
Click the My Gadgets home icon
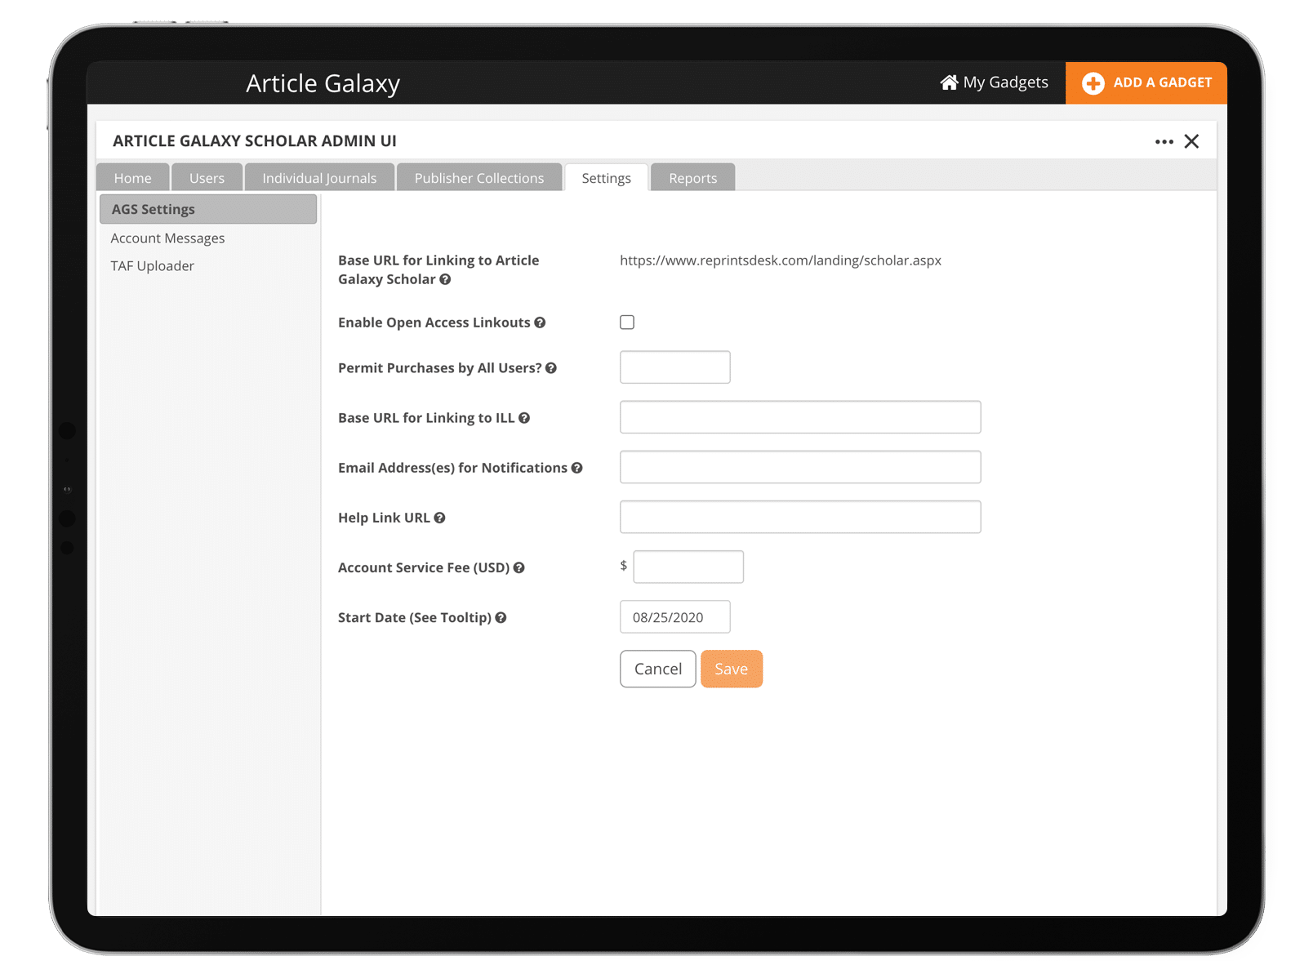949,82
